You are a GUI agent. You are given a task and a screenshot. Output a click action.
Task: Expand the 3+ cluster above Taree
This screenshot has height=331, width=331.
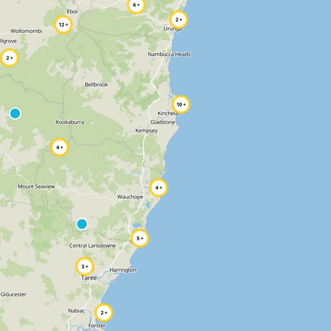85,266
